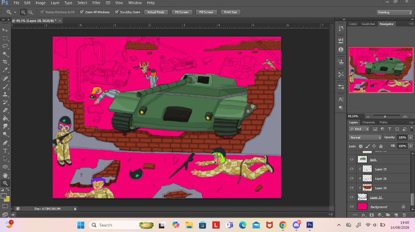Open the Info panel icon
Screen dimensions: 415x232
341,49
